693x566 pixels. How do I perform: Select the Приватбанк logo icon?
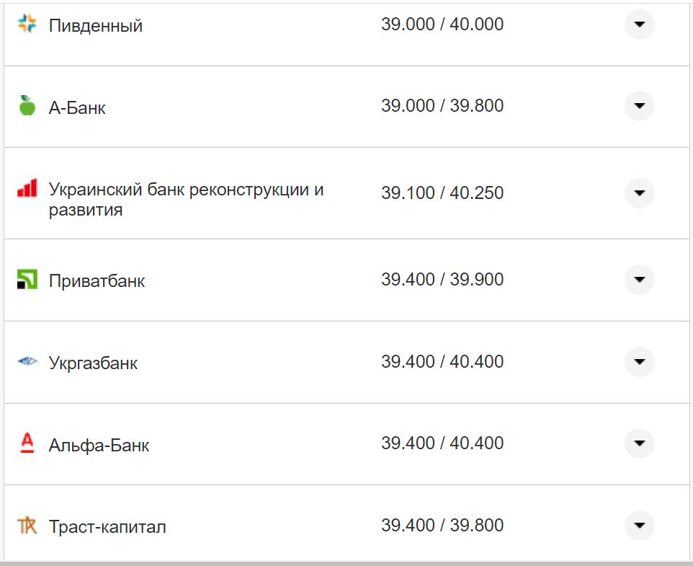[x=27, y=279]
